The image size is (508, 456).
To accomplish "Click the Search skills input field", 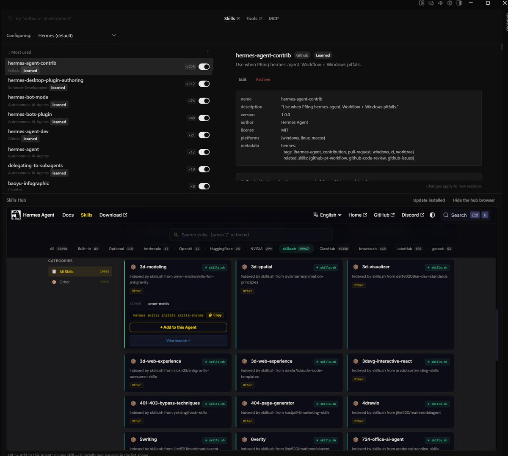I will click(251, 235).
